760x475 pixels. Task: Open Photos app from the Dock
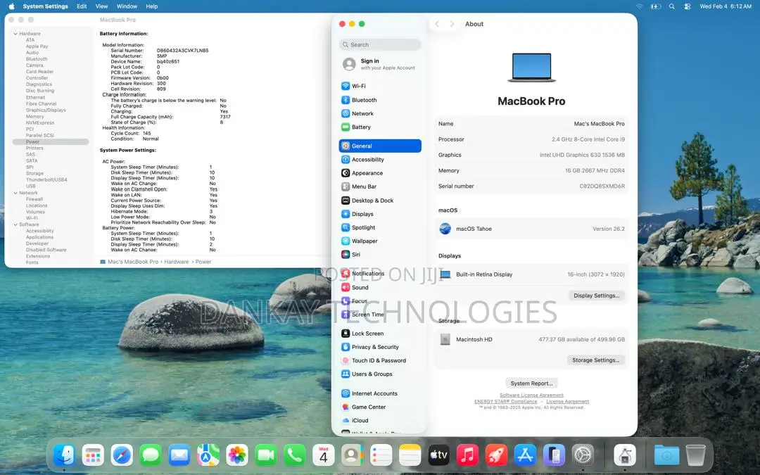pyautogui.click(x=237, y=455)
